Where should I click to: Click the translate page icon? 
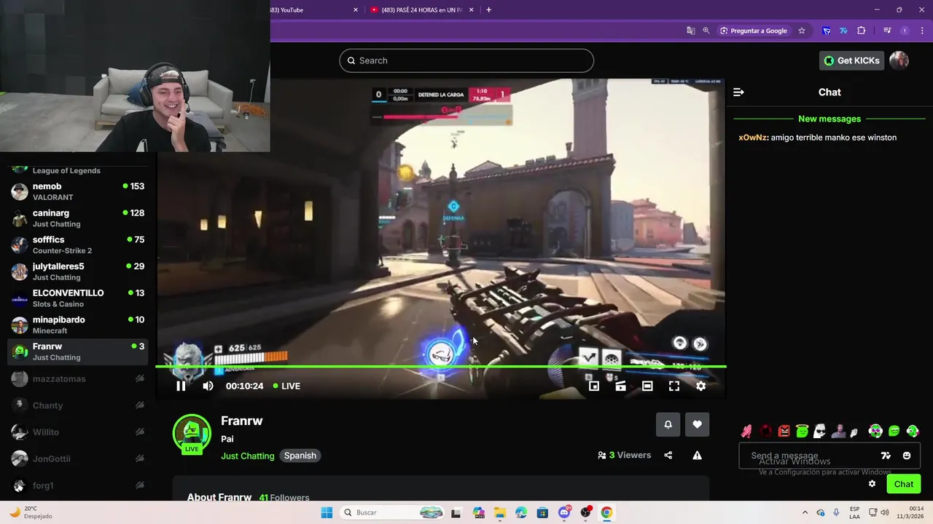point(690,31)
